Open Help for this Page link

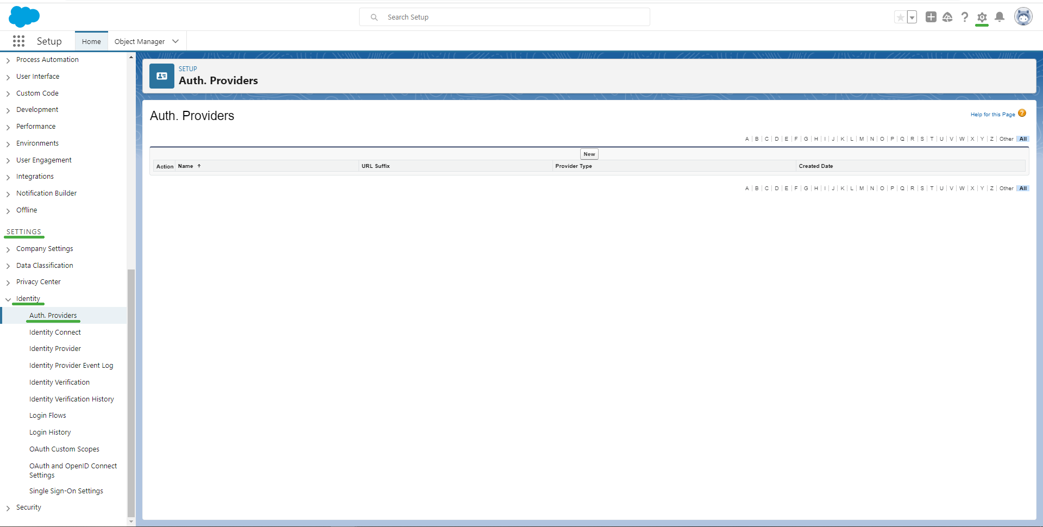pos(992,115)
